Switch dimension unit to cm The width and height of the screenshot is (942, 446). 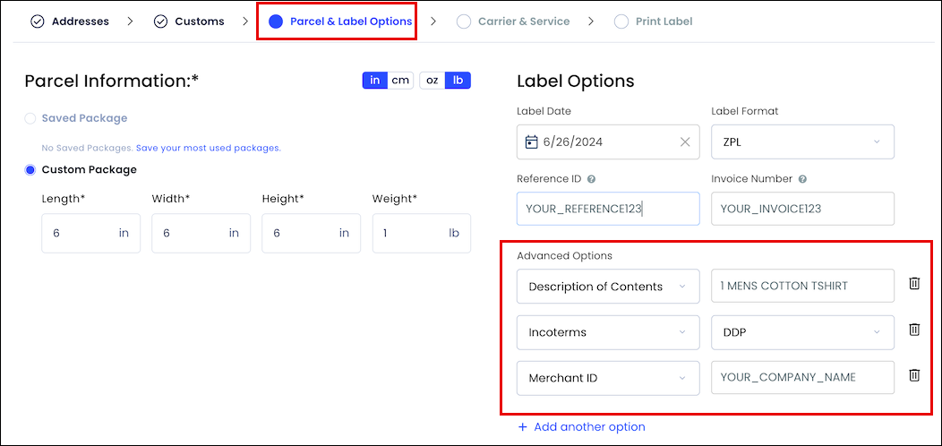pyautogui.click(x=400, y=80)
